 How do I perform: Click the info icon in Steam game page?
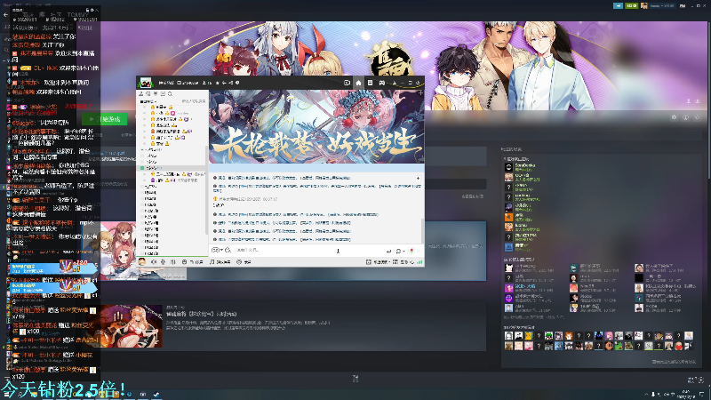tap(685, 117)
